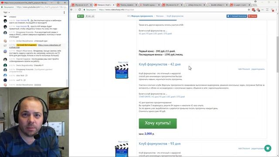The width and height of the screenshot is (279, 157).
Task: Click 'Add Discount' for the 42 дня product
Action: point(244,69)
